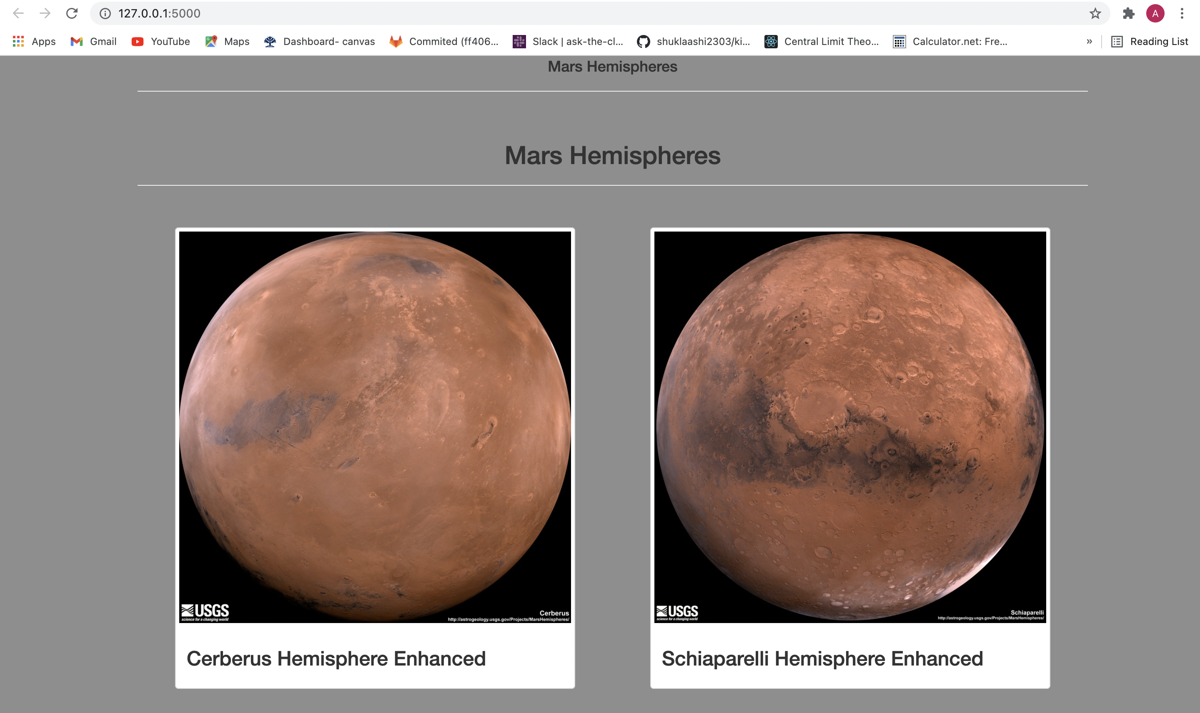
Task: Open the Reading List panel
Action: 1150,41
